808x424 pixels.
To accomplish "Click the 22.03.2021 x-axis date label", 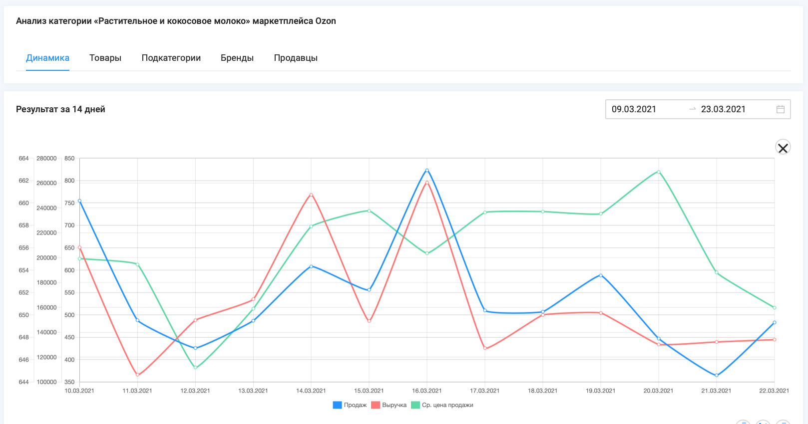I will pyautogui.click(x=774, y=391).
